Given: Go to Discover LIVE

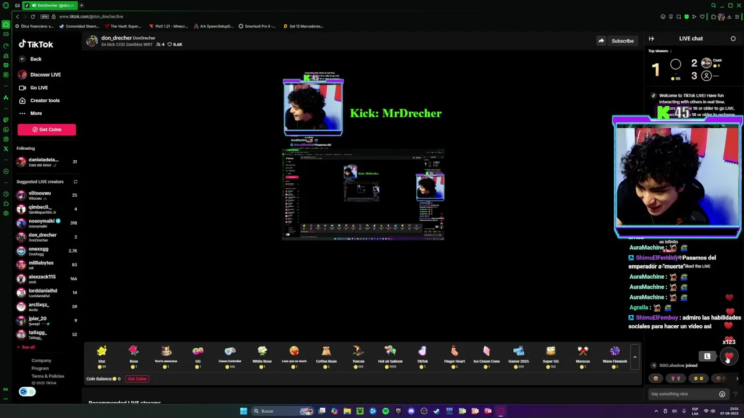Looking at the screenshot, I should pyautogui.click(x=40, y=75).
